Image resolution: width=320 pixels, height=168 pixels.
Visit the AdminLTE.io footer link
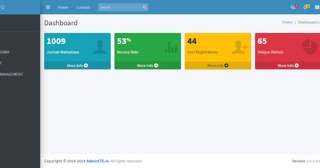pyautogui.click(x=98, y=161)
